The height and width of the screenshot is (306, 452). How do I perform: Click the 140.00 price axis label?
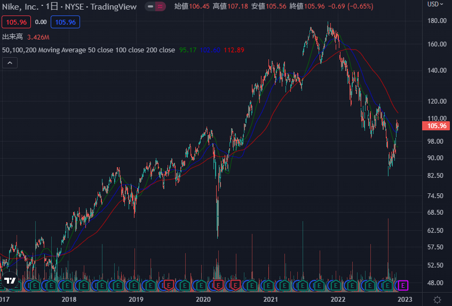437,70
